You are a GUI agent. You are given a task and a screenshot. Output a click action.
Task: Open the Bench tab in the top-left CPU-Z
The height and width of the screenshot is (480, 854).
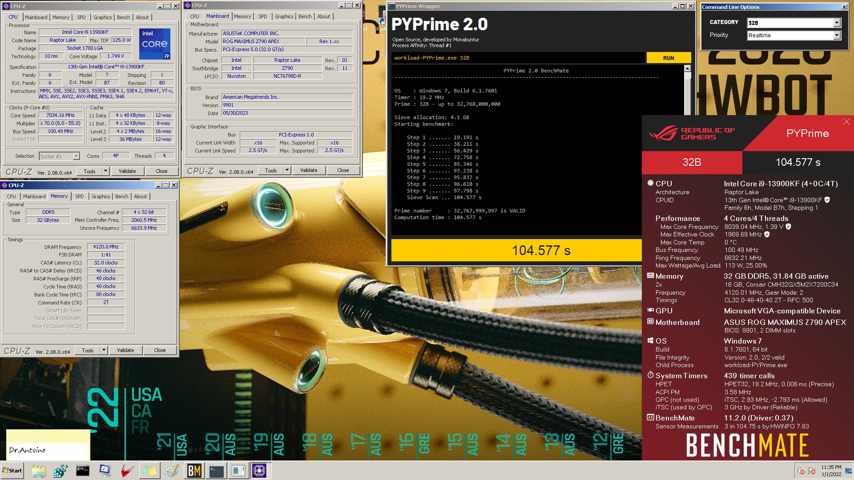pos(124,17)
